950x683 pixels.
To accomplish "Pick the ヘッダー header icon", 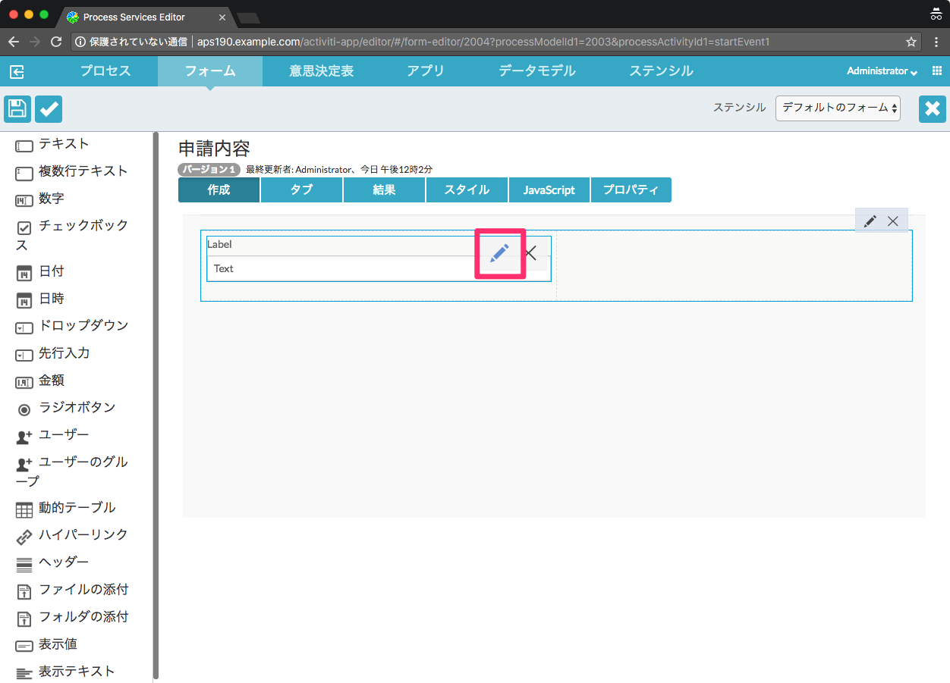I will pos(24,564).
